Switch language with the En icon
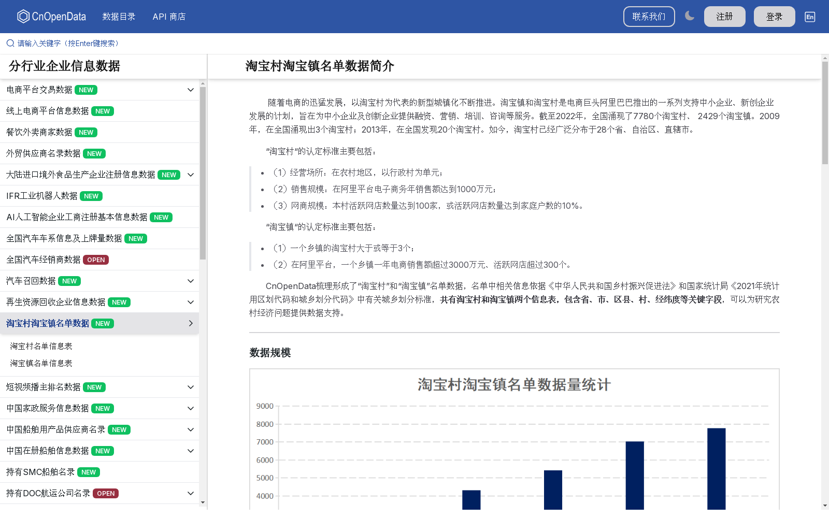The image size is (829, 518). [x=810, y=17]
